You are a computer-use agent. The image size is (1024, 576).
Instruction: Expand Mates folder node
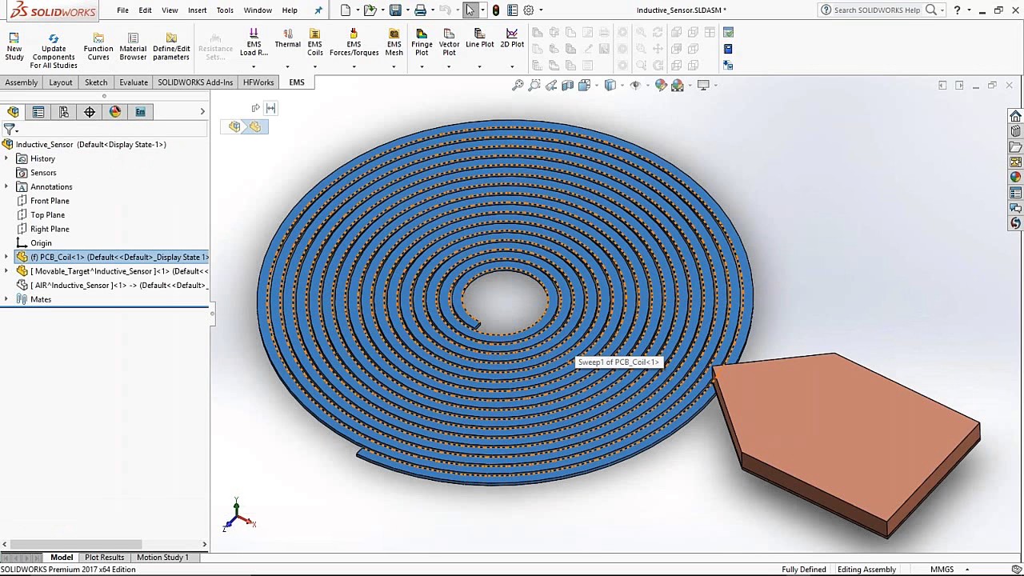[6, 299]
